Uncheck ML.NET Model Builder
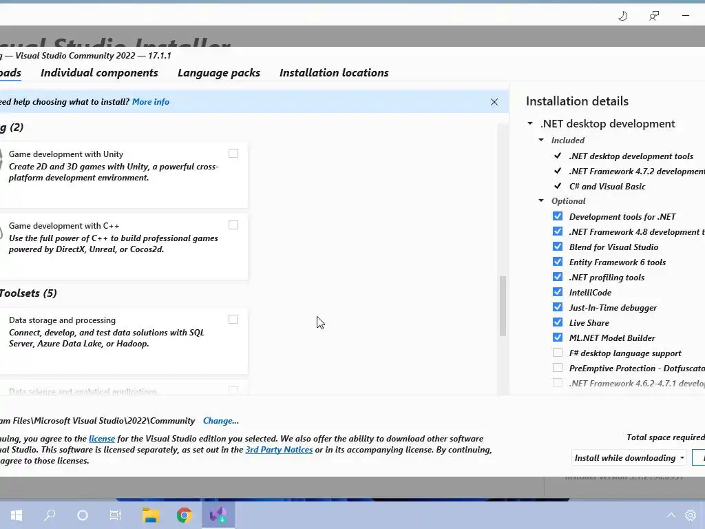Screen dimensions: 705x529 (558, 338)
